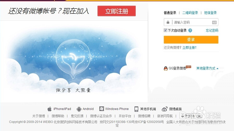Click the Android robot icon

79,109
